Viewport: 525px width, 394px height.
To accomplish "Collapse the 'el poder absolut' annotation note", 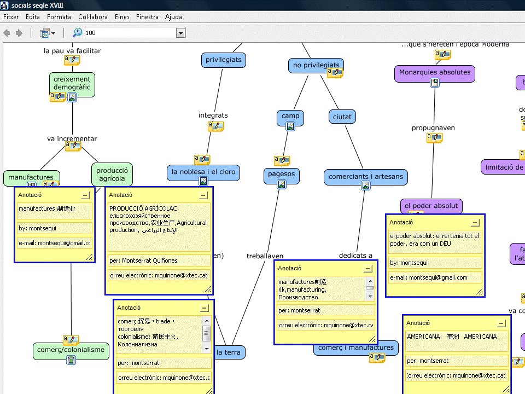I will click(x=475, y=222).
